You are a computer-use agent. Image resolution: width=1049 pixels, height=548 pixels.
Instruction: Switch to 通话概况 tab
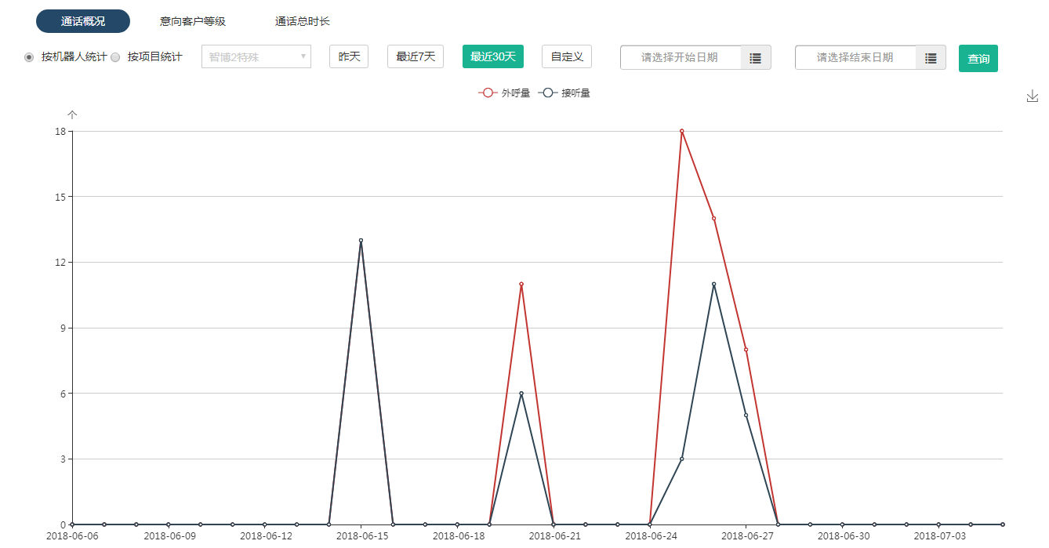coord(83,21)
